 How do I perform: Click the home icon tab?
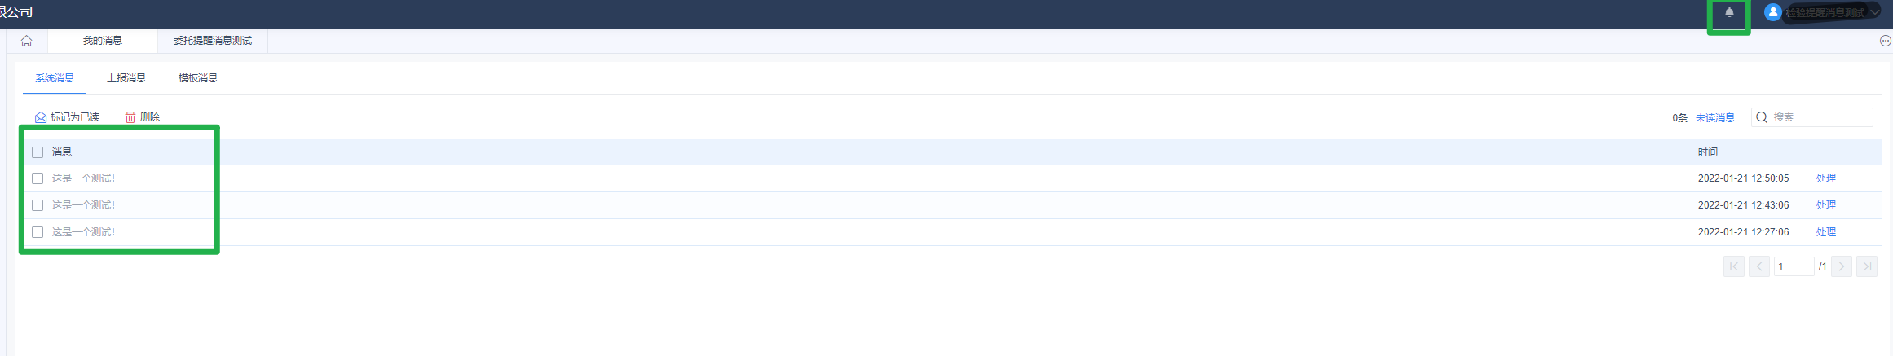point(27,41)
